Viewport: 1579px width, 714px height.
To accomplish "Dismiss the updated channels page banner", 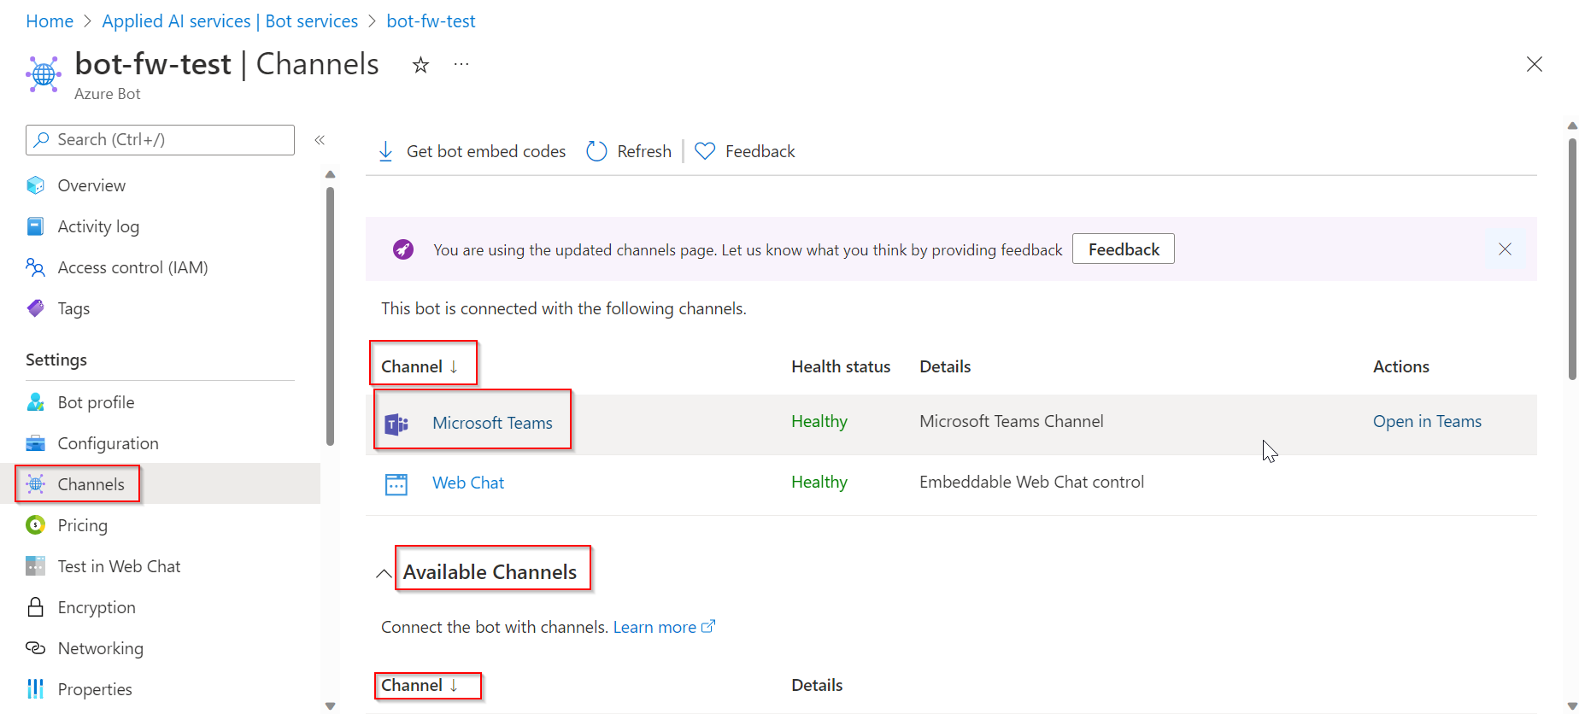I will 1505,249.
